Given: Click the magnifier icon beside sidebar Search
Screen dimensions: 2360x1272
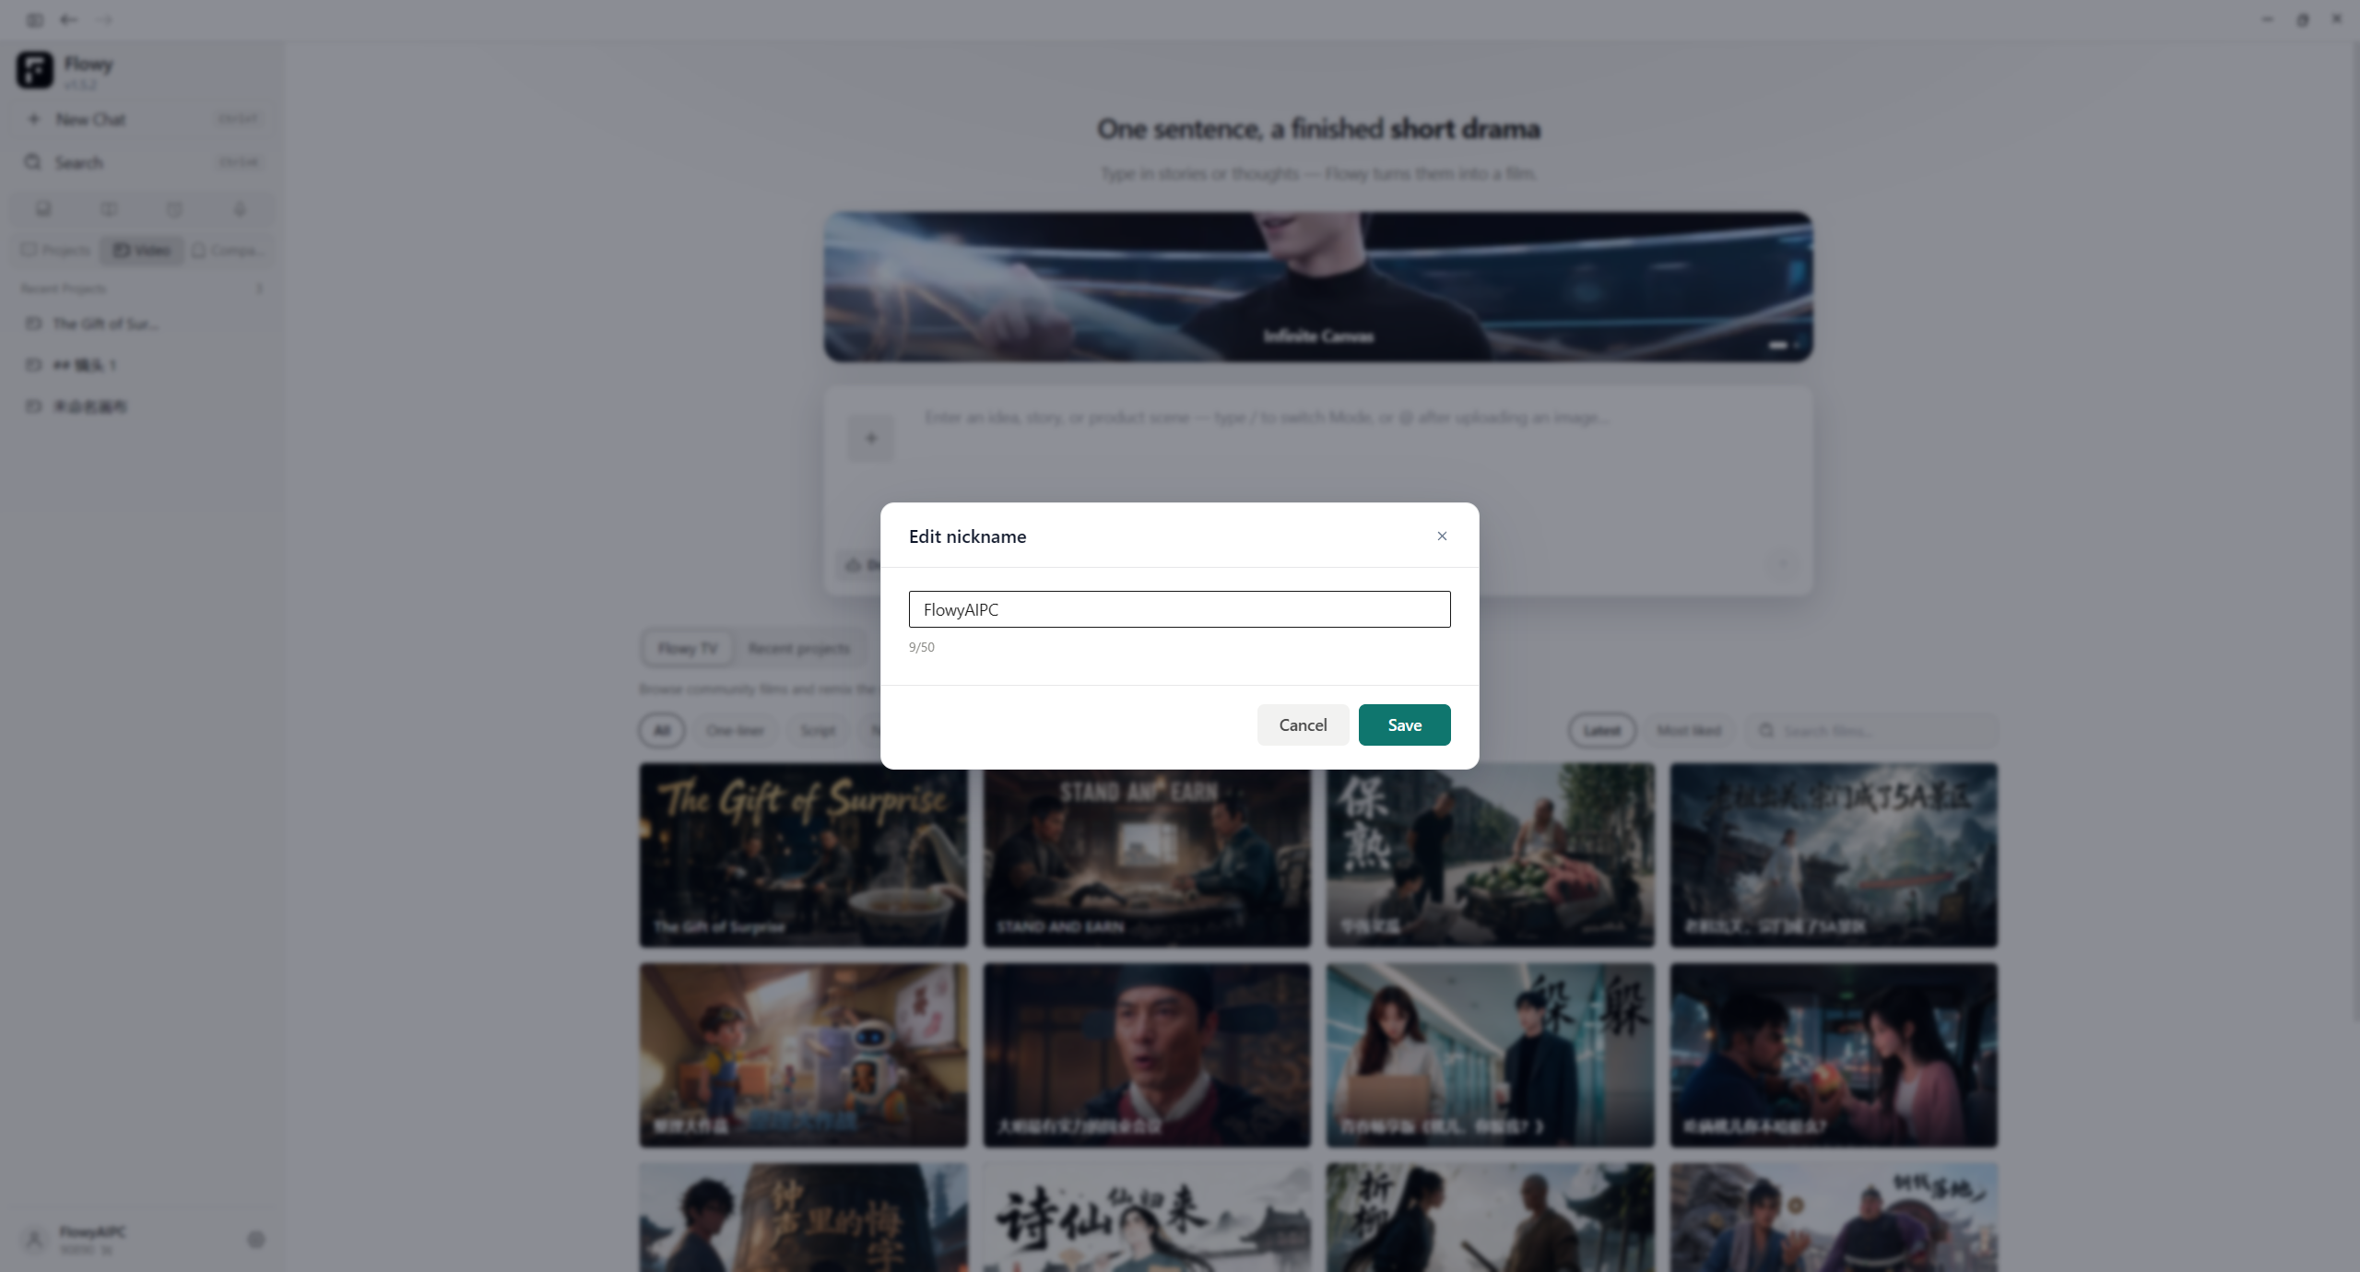Looking at the screenshot, I should click(x=33, y=162).
